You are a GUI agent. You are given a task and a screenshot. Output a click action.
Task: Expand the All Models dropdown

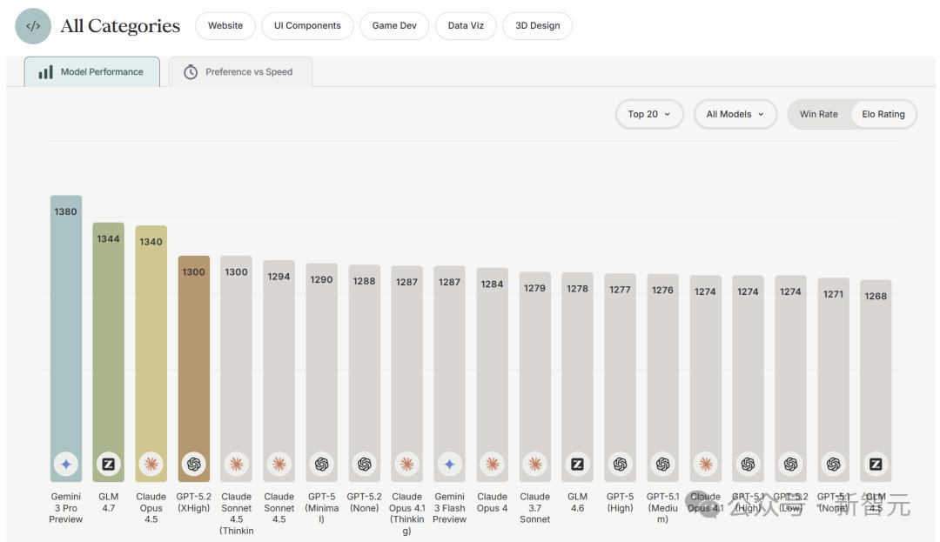point(735,114)
